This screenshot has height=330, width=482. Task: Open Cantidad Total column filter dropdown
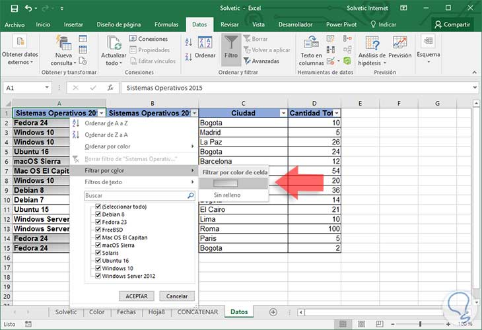337,114
